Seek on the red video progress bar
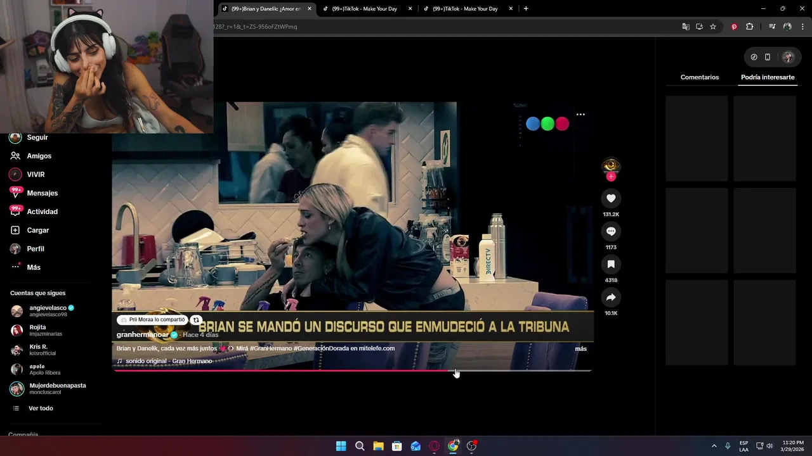Image resolution: width=812 pixels, height=456 pixels. click(352, 370)
